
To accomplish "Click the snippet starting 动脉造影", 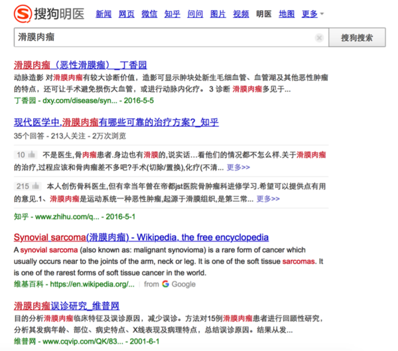I will pyautogui.click(x=171, y=83).
